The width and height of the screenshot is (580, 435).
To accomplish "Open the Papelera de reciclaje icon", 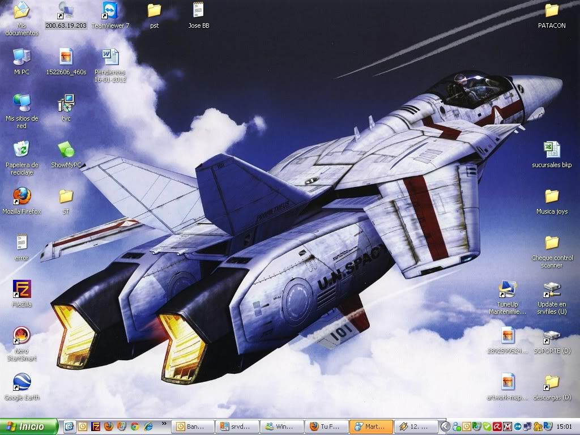I will (22, 150).
